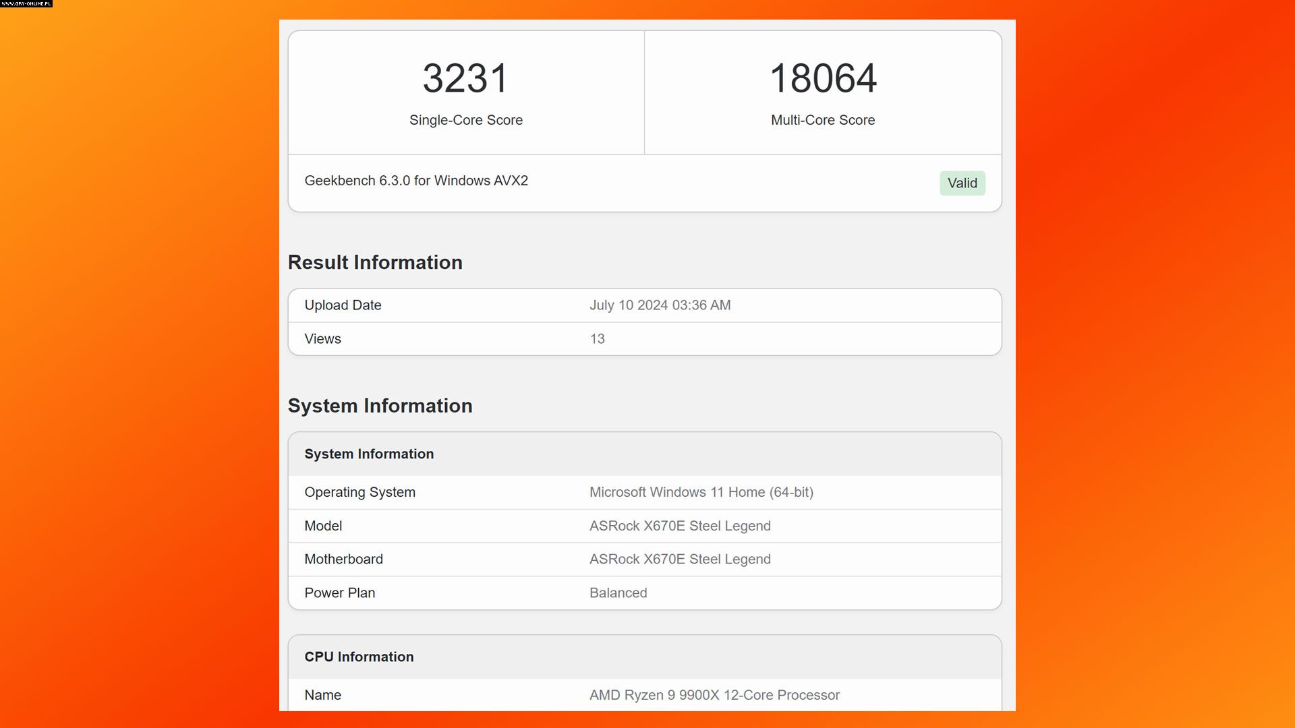1295x728 pixels.
Task: Click AMD Ryzen 9 9900X processor name
Action: pyautogui.click(x=714, y=695)
